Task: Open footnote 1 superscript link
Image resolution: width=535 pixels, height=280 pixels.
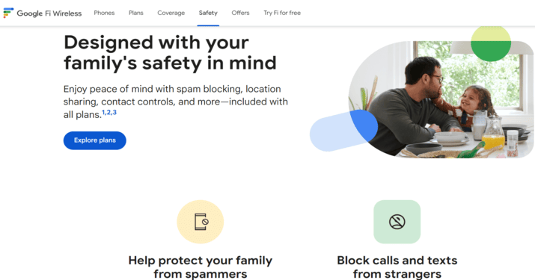Action: tap(103, 112)
